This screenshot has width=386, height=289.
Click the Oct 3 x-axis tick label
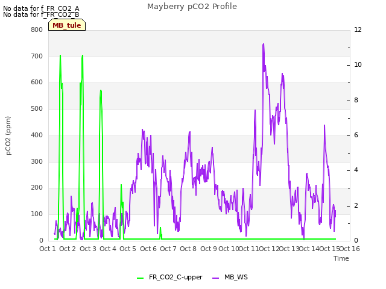click(88, 249)
